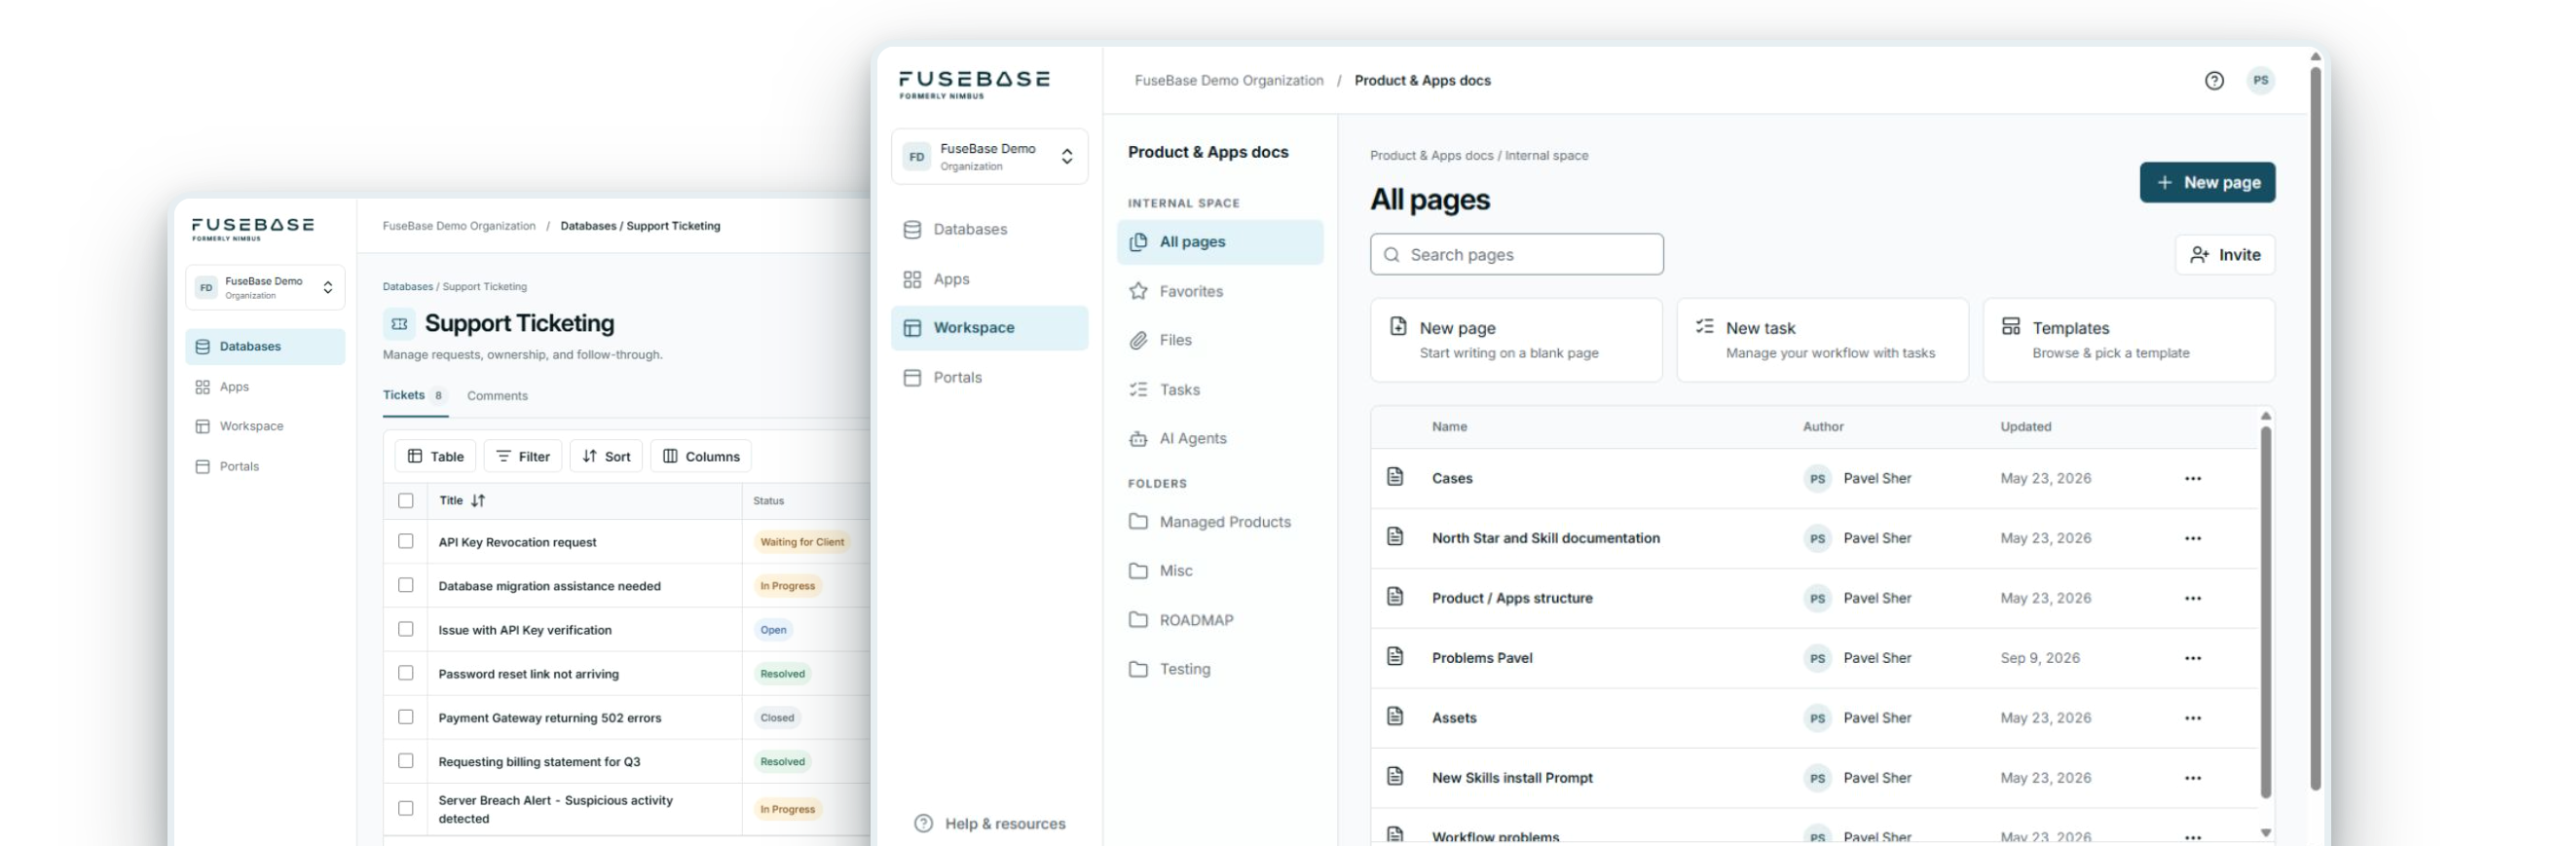
Task: Open Columns chooser
Action: pos(701,457)
